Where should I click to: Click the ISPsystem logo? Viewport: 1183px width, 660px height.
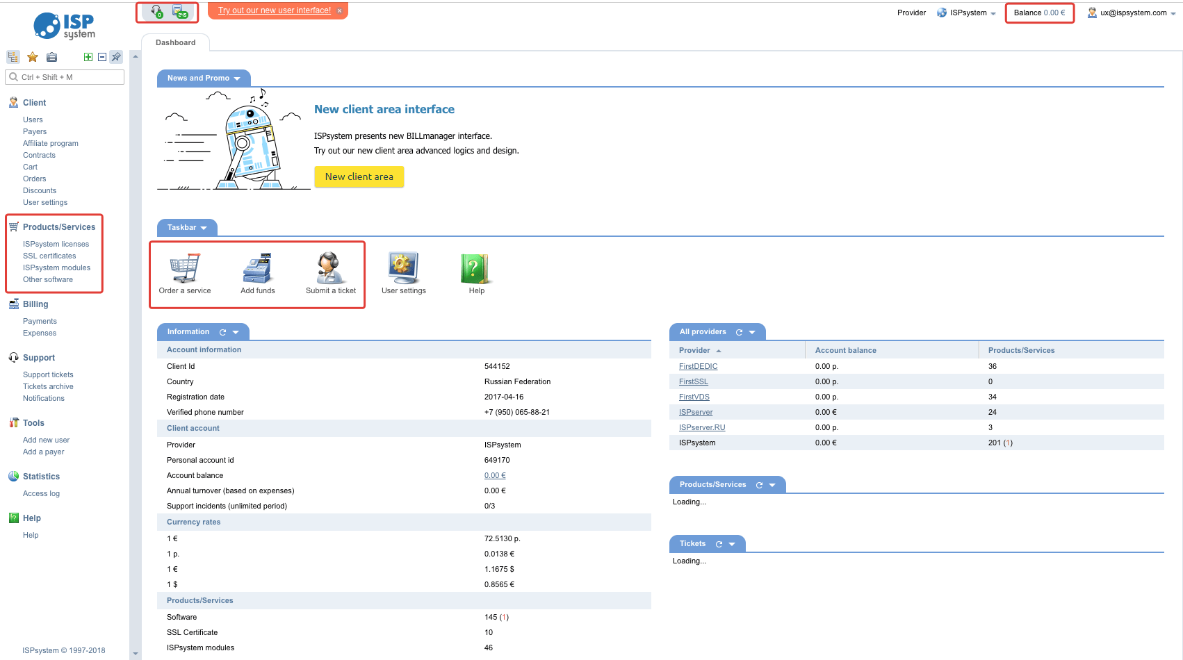coord(65,26)
